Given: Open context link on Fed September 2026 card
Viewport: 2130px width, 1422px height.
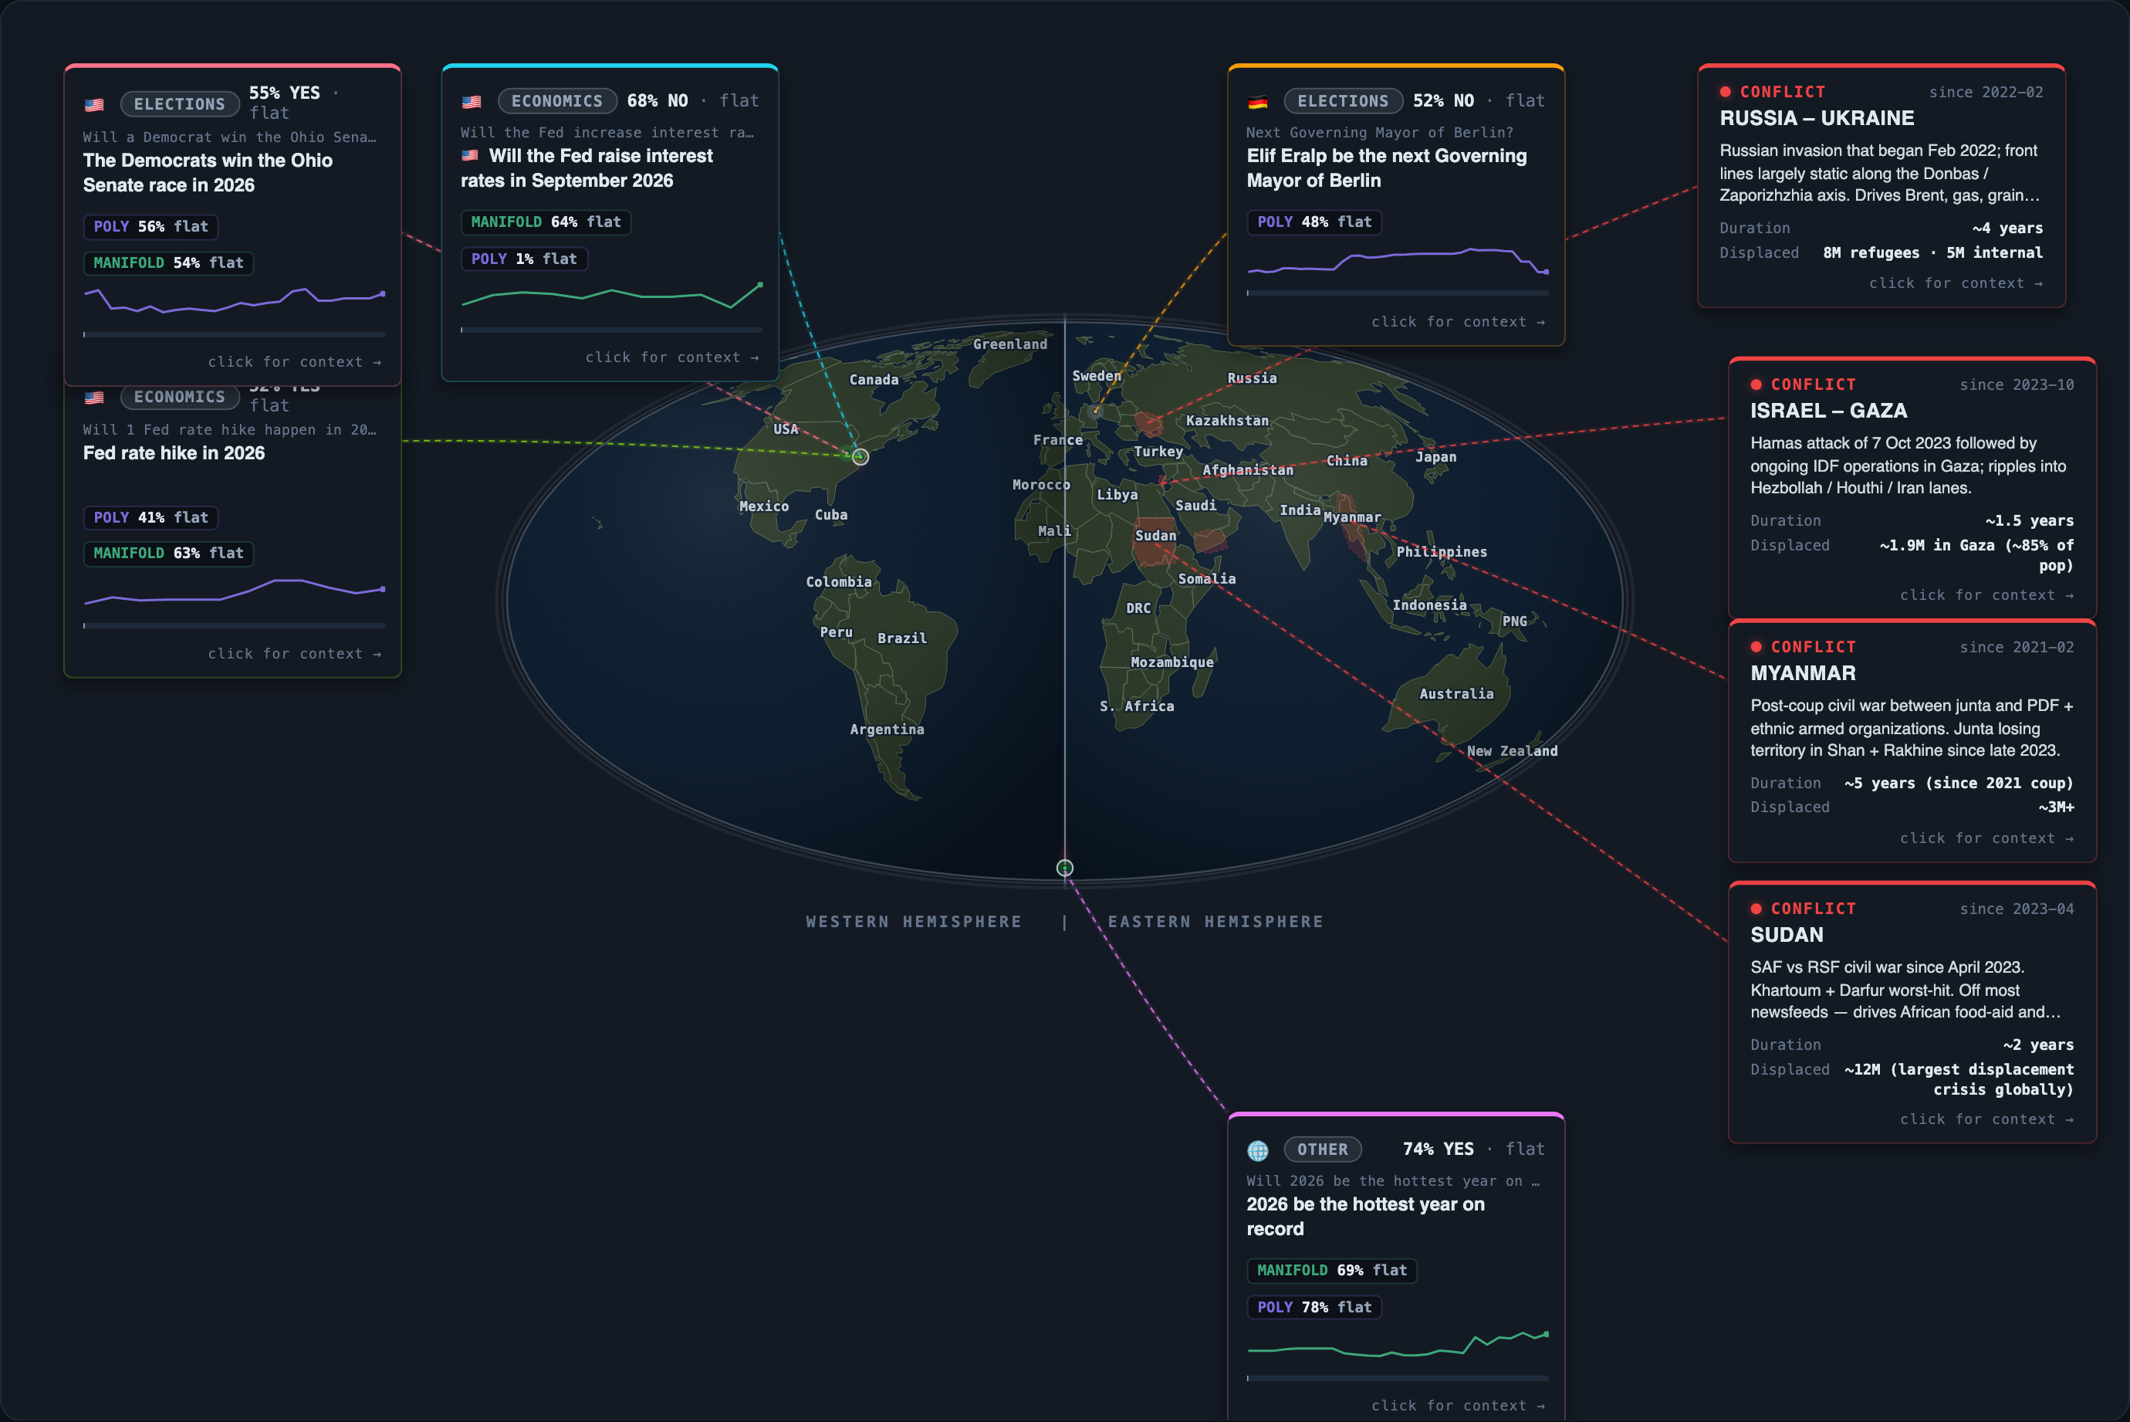Looking at the screenshot, I should click(671, 357).
